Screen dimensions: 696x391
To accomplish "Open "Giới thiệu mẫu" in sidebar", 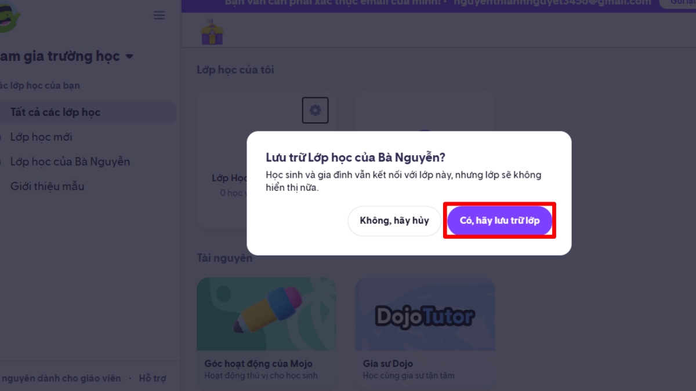I will (47, 187).
